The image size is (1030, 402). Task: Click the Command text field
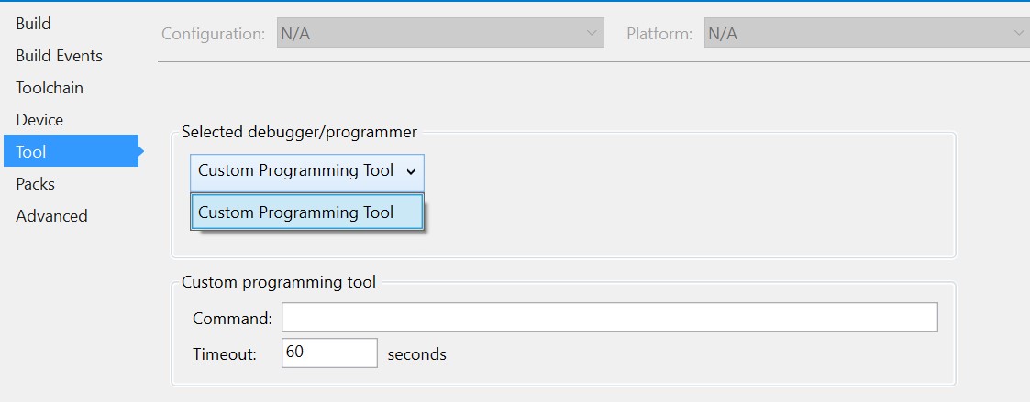point(610,318)
